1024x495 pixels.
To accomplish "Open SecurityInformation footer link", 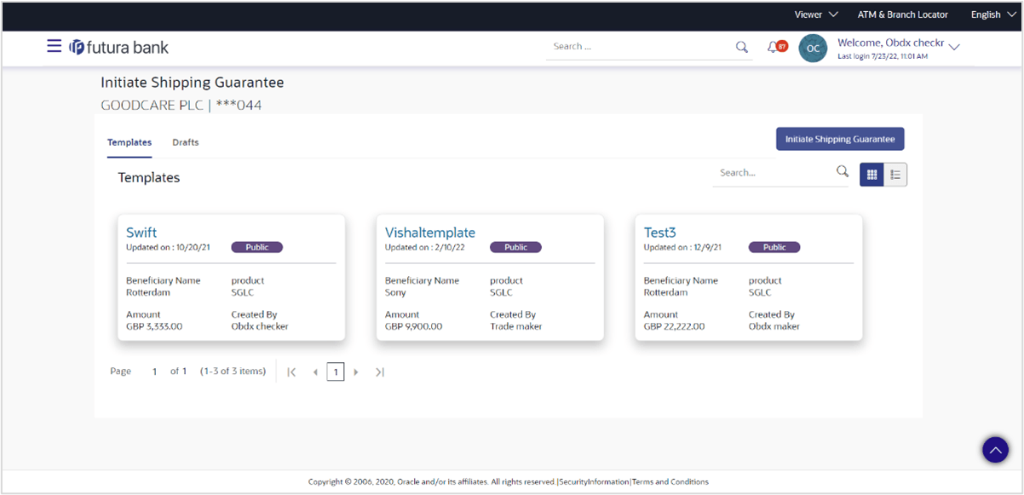I will [594, 481].
